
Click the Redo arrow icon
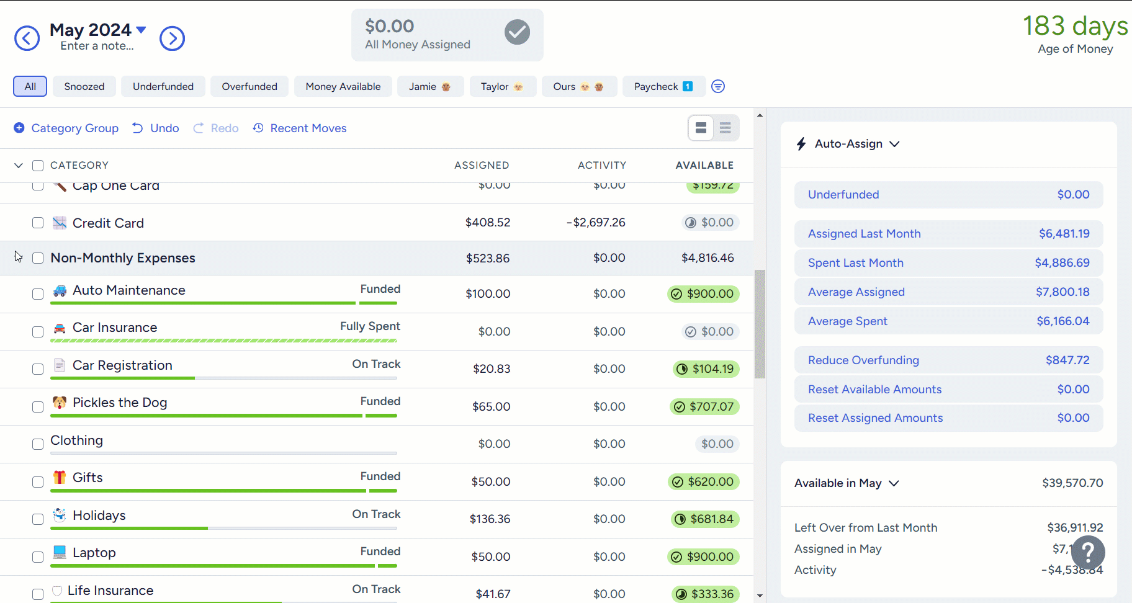(198, 128)
